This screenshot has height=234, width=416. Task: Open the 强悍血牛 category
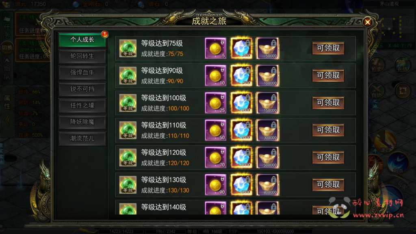(82, 73)
